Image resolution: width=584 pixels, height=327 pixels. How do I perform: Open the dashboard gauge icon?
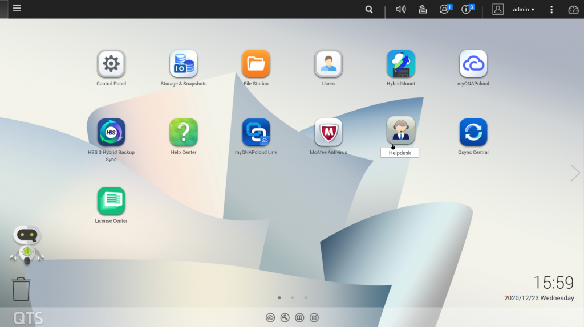click(x=573, y=10)
